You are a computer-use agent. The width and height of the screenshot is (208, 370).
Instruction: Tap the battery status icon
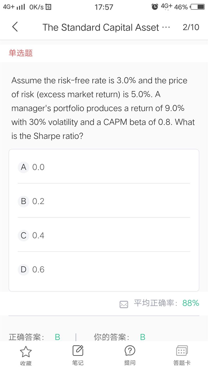[x=198, y=7]
